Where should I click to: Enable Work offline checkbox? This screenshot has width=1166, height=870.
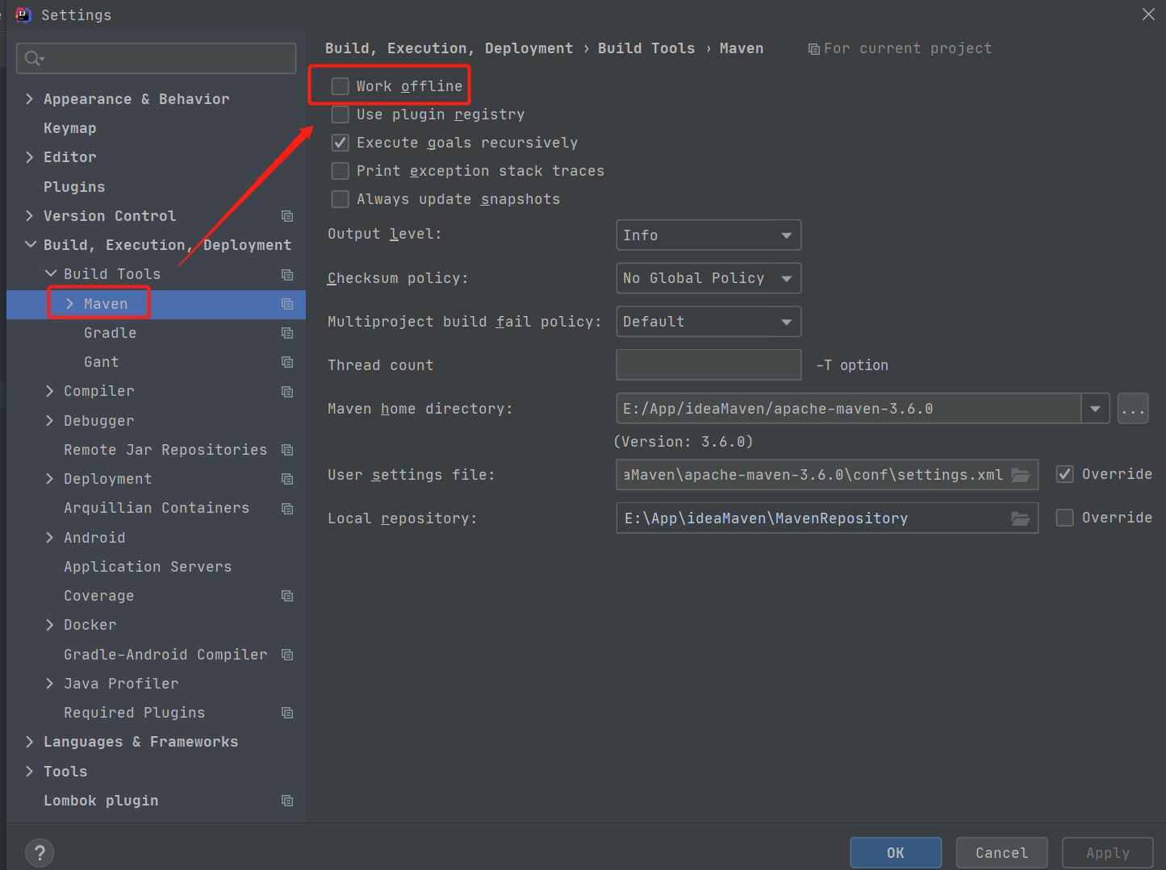(341, 86)
